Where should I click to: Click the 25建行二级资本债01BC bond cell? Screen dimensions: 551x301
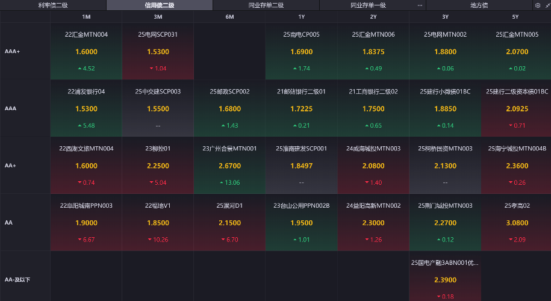click(x=516, y=108)
